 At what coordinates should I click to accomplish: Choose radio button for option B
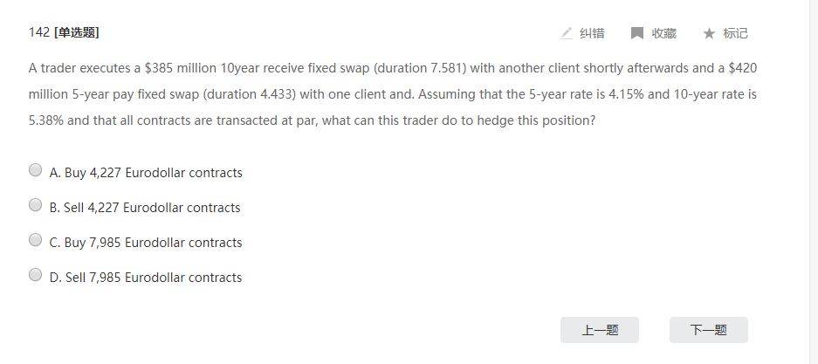click(36, 206)
